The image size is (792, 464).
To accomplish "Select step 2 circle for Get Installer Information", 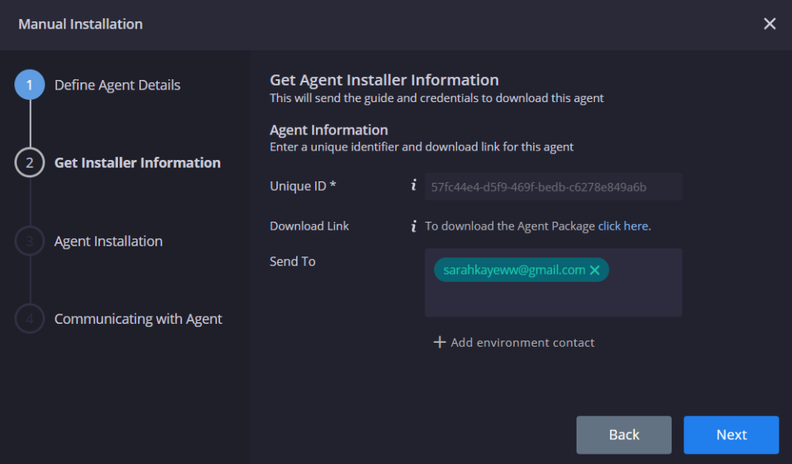I will tap(29, 162).
